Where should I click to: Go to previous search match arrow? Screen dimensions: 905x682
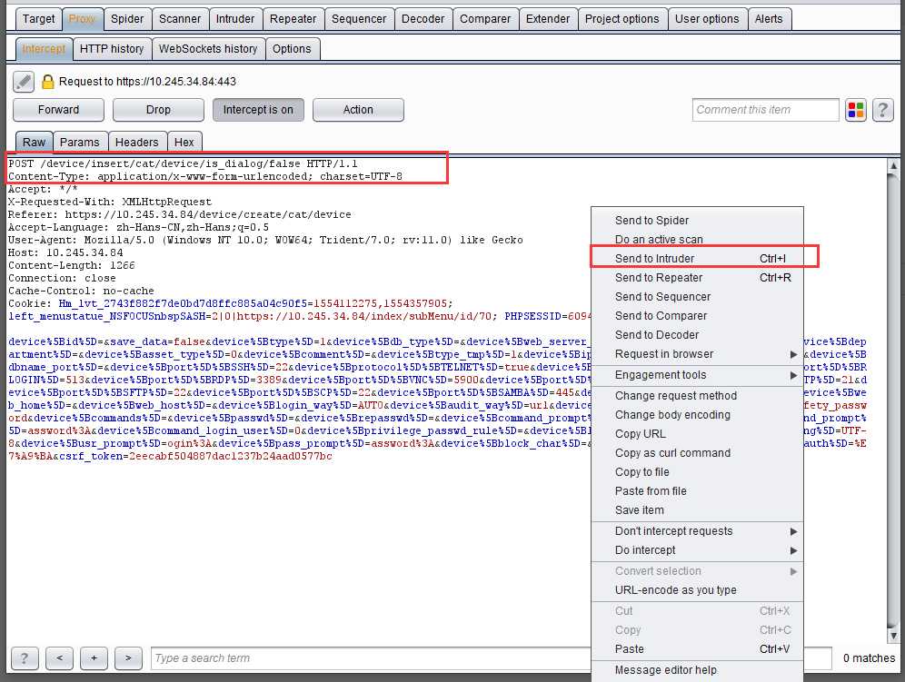59,658
